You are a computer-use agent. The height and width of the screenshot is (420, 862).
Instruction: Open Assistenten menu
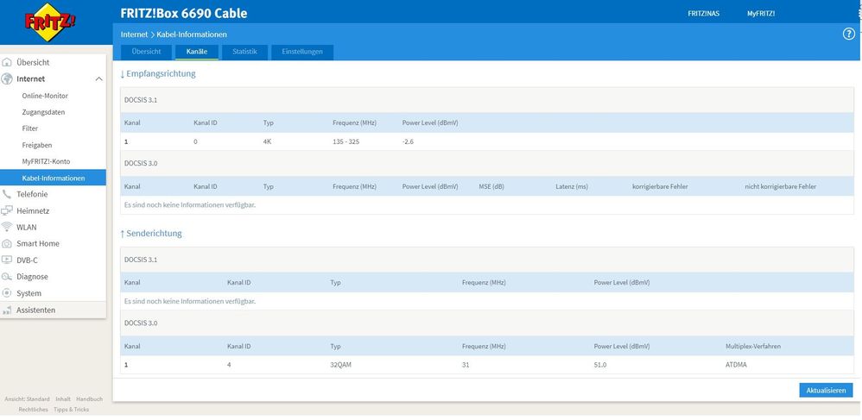pos(35,310)
